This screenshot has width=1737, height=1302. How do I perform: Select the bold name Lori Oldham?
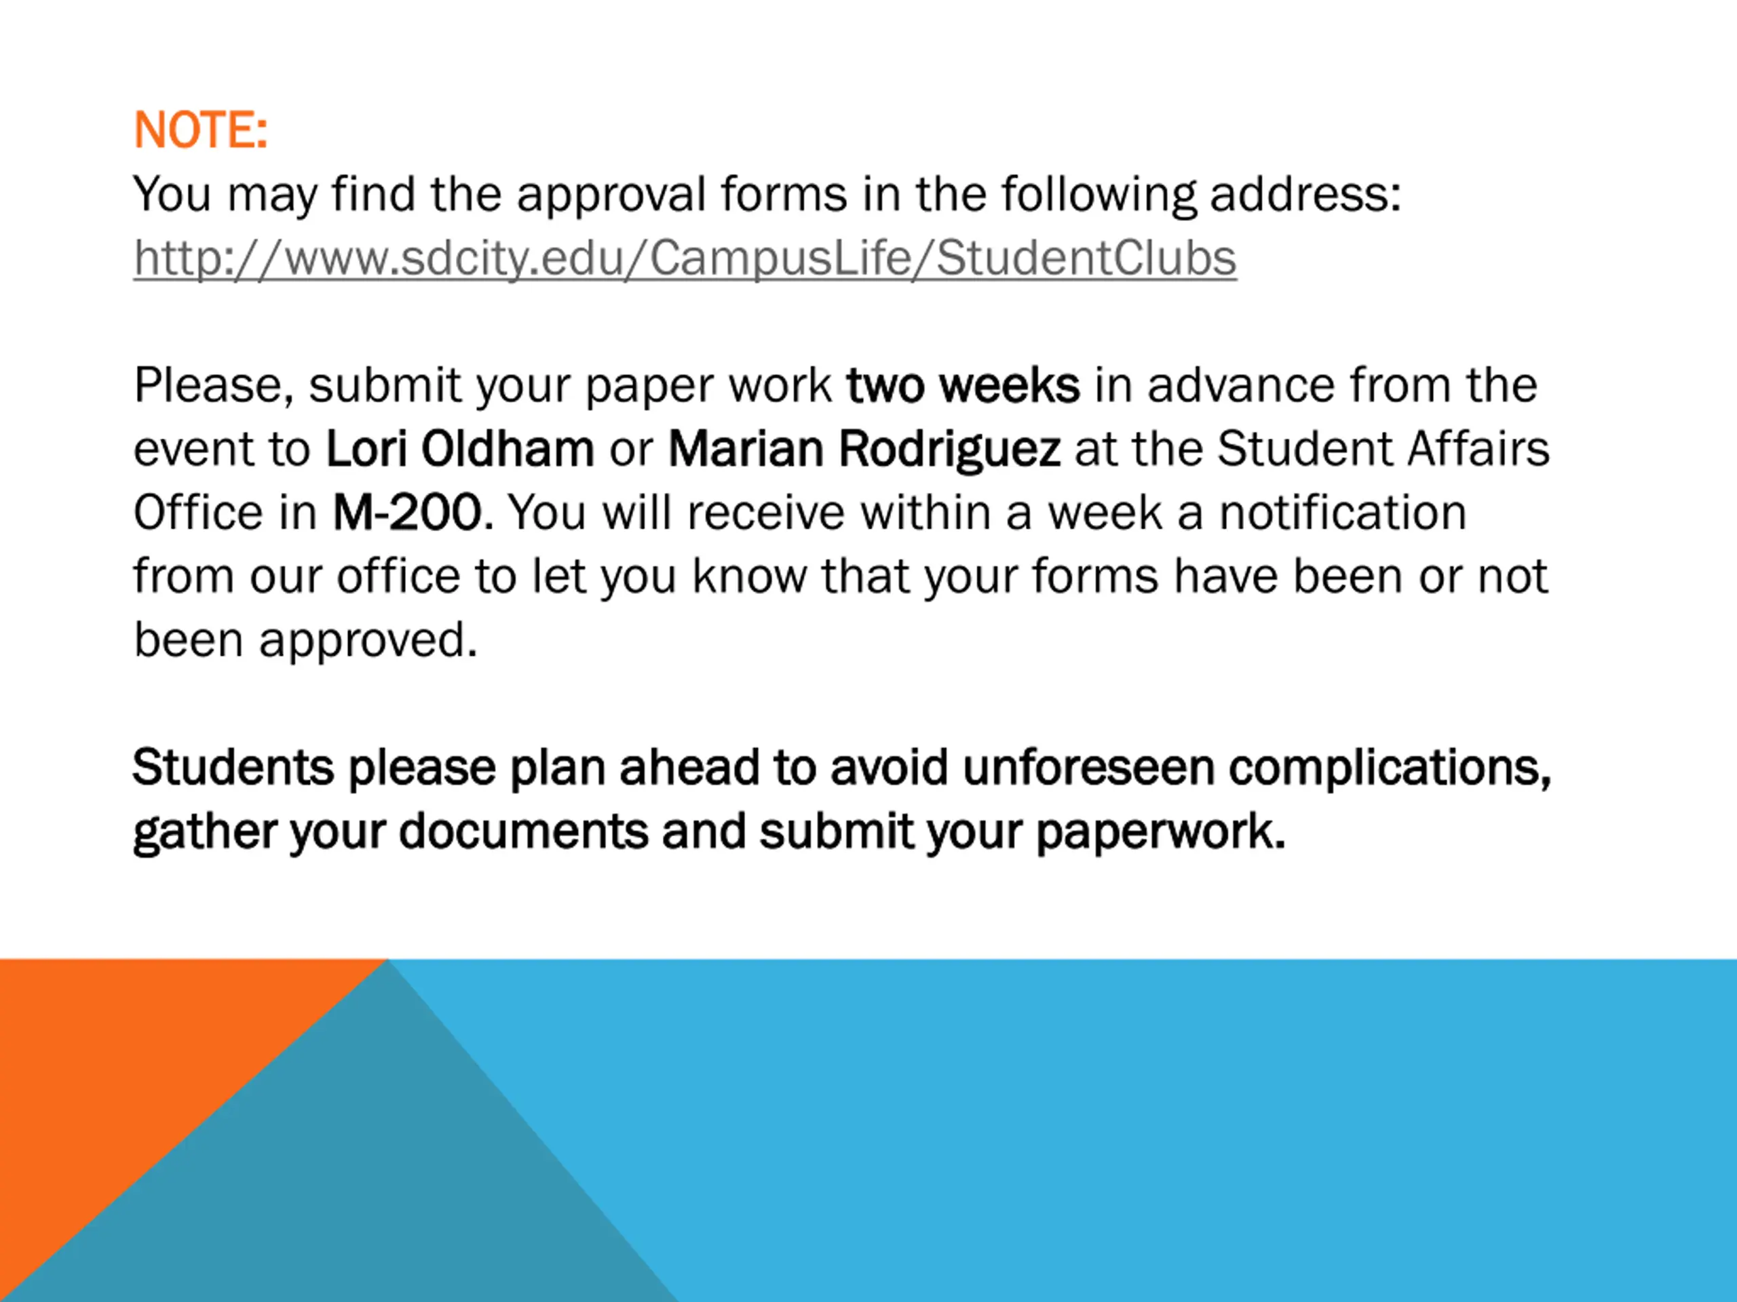pos(459,449)
